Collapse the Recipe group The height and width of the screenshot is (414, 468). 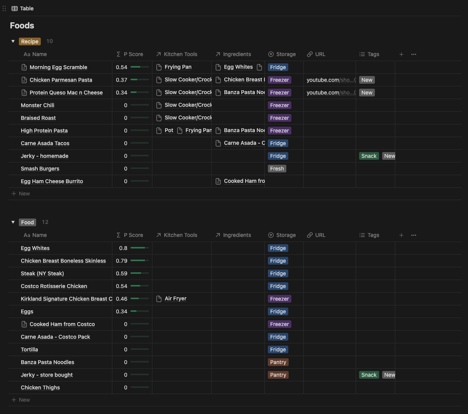pyautogui.click(x=13, y=41)
